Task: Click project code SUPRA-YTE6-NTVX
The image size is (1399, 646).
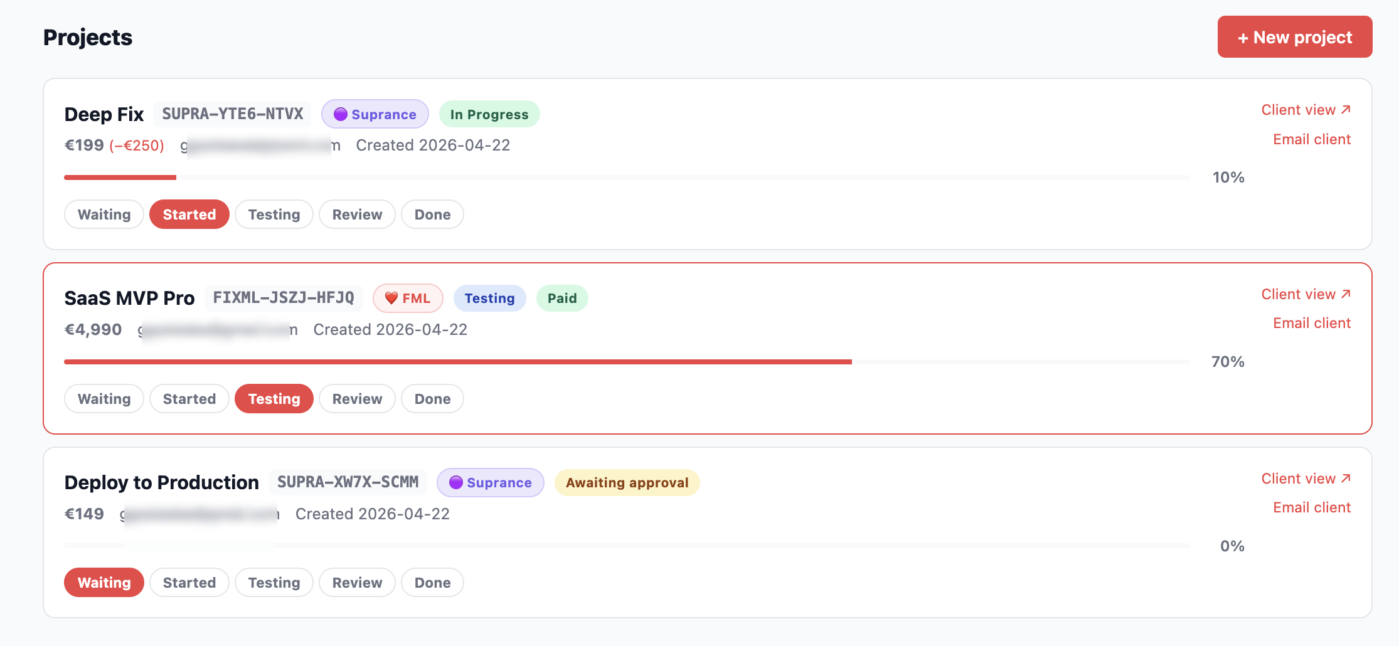Action: [233, 114]
